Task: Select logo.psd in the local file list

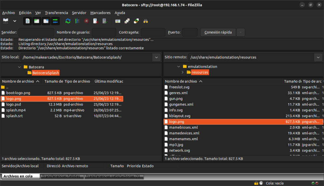Action: coord(62,104)
